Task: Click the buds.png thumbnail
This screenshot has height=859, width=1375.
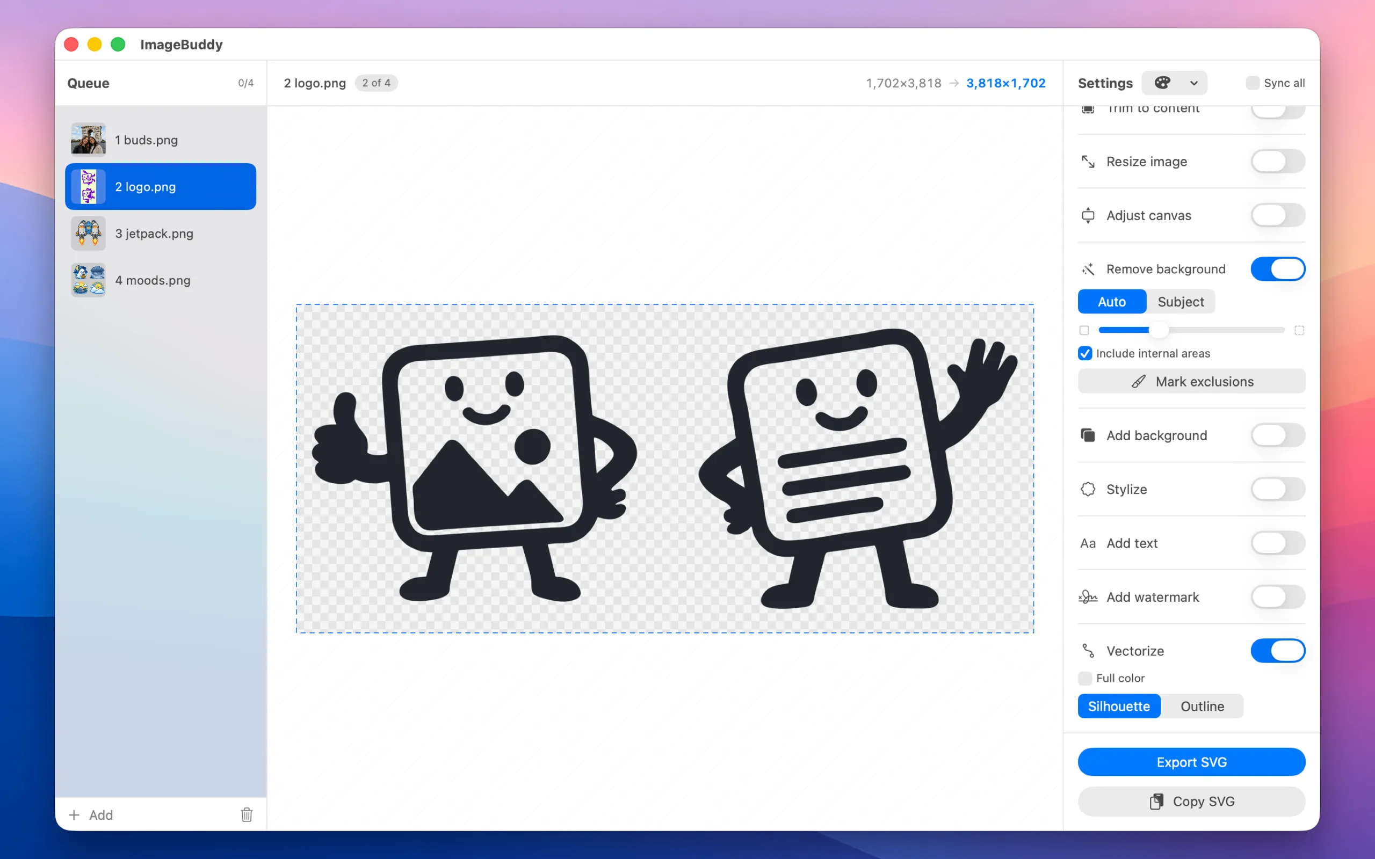Action: pyautogui.click(x=88, y=140)
